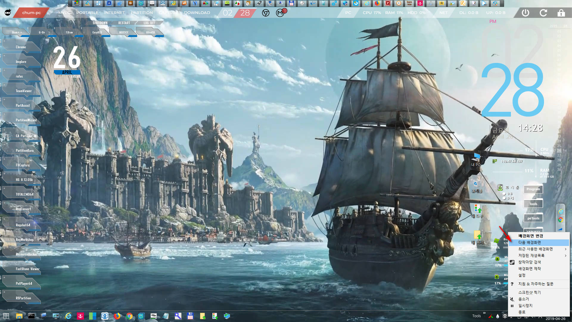
Task: Launch BOOTICE from the shortcut row
Action: 124,32
